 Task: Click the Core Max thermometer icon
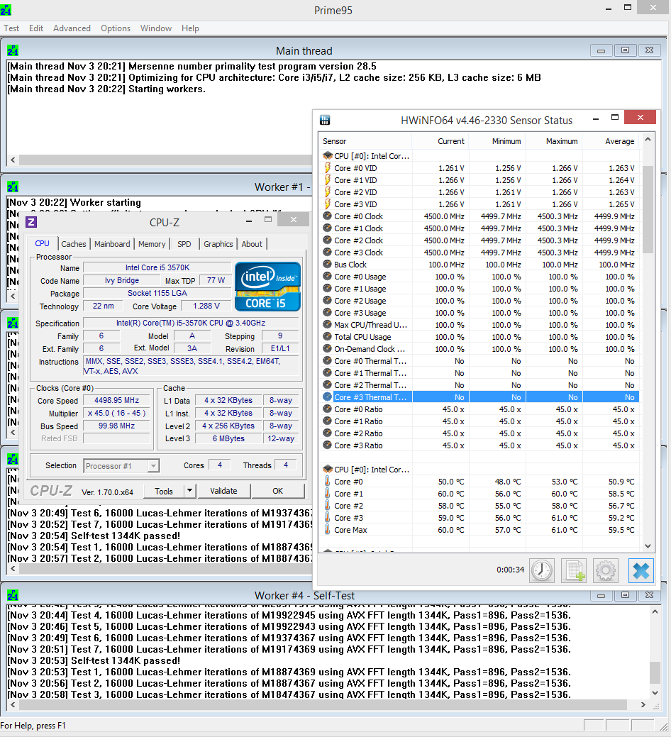pyautogui.click(x=328, y=529)
